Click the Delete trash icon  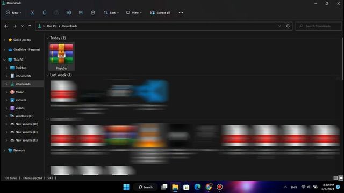point(93,13)
